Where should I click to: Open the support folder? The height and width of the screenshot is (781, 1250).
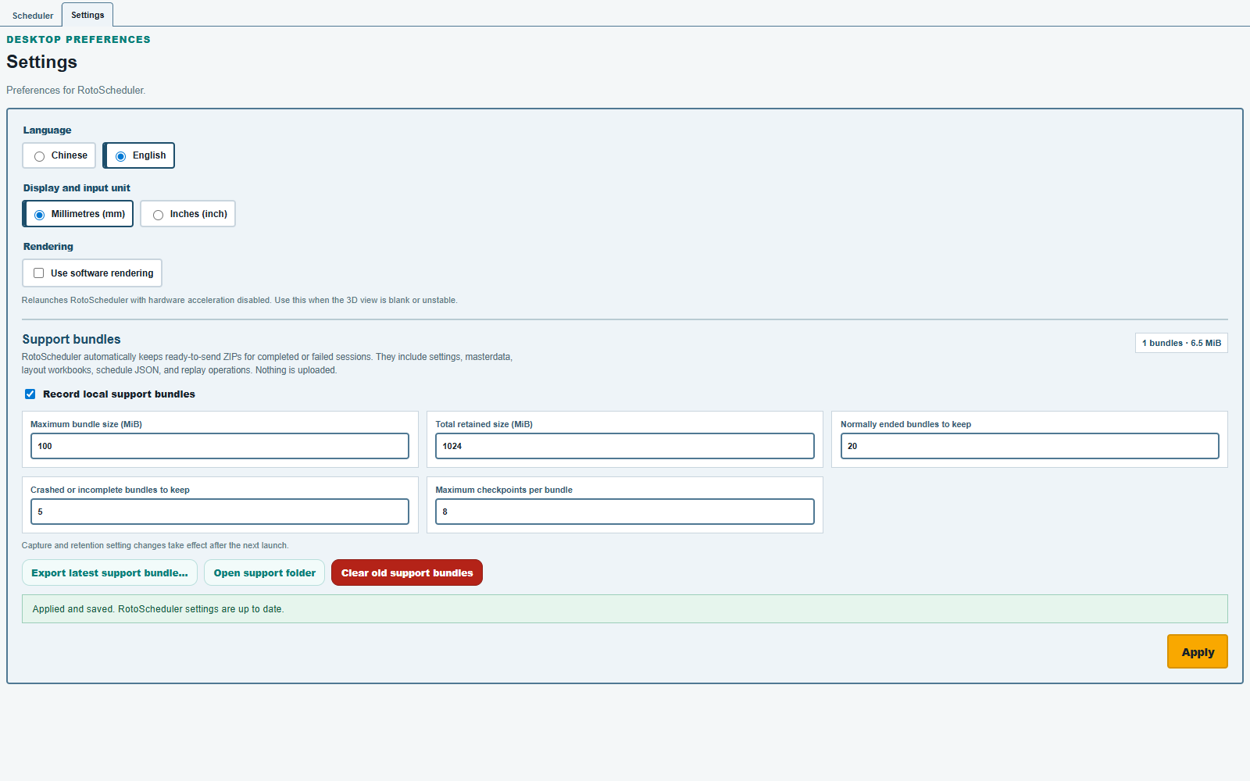pyautogui.click(x=265, y=572)
